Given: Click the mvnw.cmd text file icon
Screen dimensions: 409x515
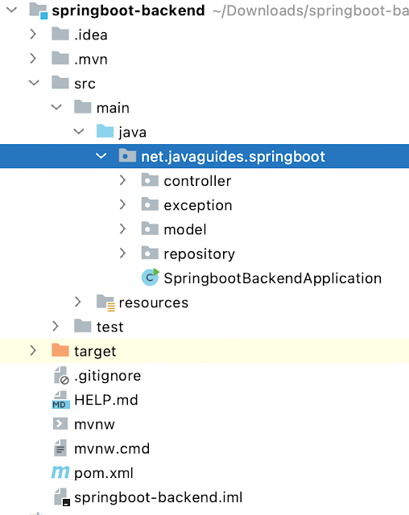Looking at the screenshot, I should click(60, 448).
